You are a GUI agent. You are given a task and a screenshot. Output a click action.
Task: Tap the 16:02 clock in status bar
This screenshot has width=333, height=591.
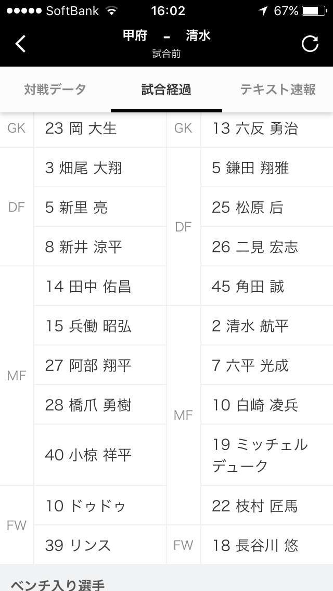pos(168,11)
